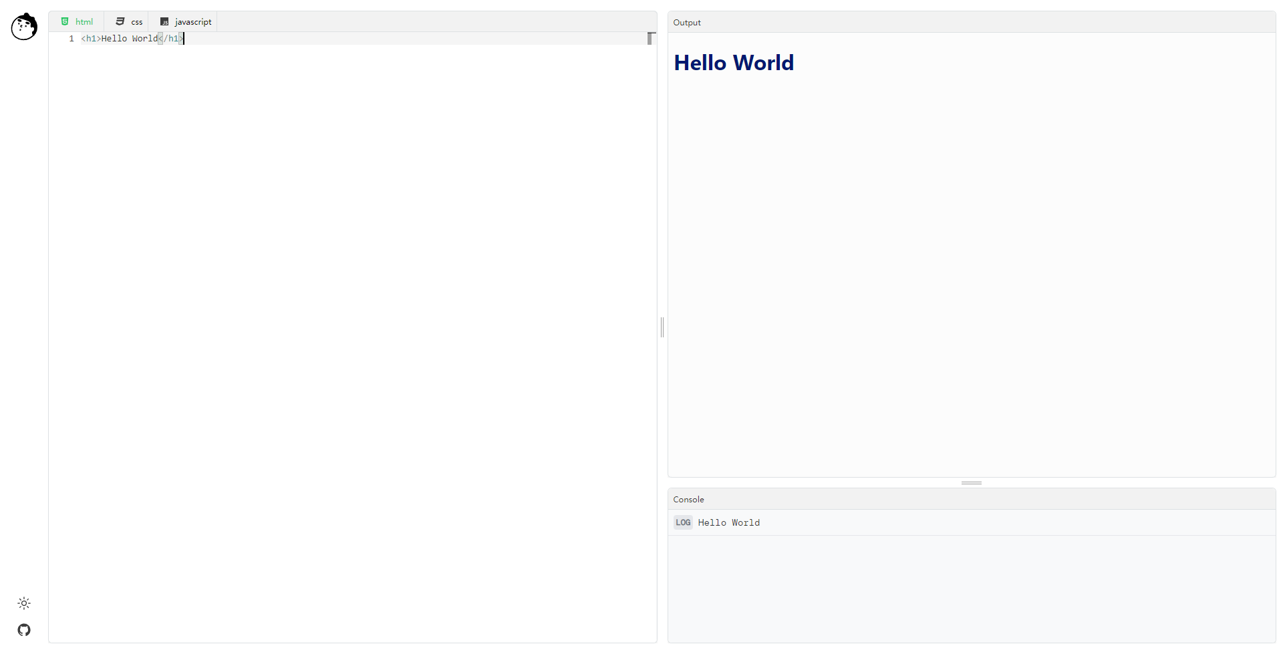The width and height of the screenshot is (1287, 654).
Task: Open the GitHub repository icon
Action: (x=24, y=630)
